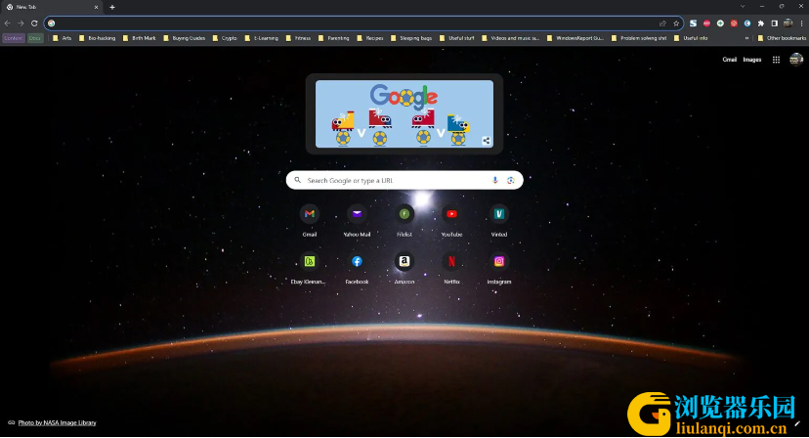
Task: Open the Google account avatar on page
Action: [x=796, y=60]
